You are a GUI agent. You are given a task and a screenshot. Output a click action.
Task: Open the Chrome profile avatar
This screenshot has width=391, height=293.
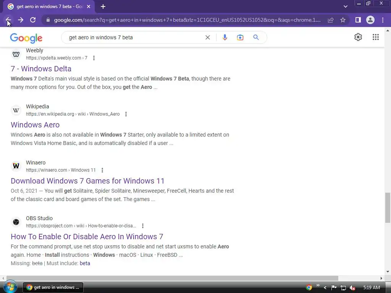tap(370, 20)
